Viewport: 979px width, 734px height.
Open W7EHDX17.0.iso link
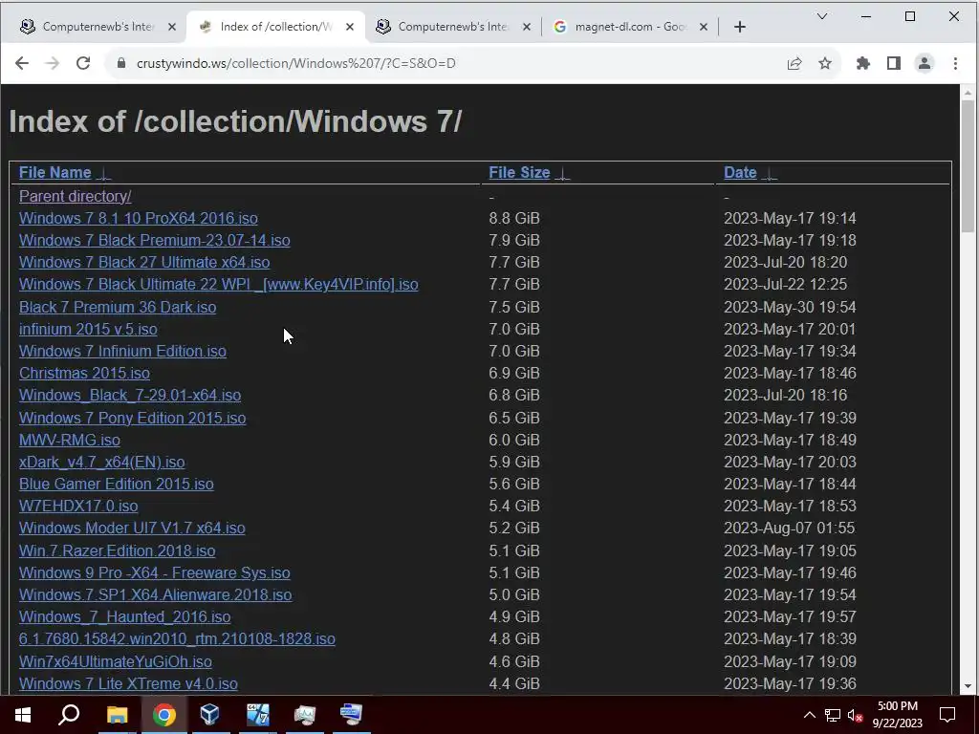78,506
